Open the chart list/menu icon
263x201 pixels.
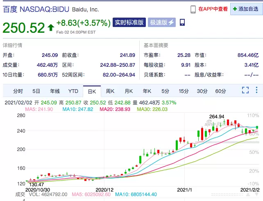256,90
